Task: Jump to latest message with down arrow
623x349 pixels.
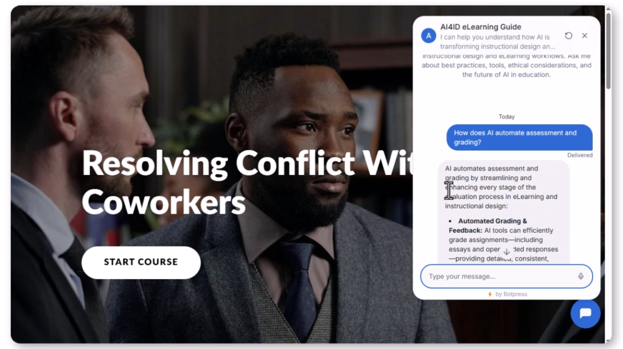Action: [x=507, y=252]
